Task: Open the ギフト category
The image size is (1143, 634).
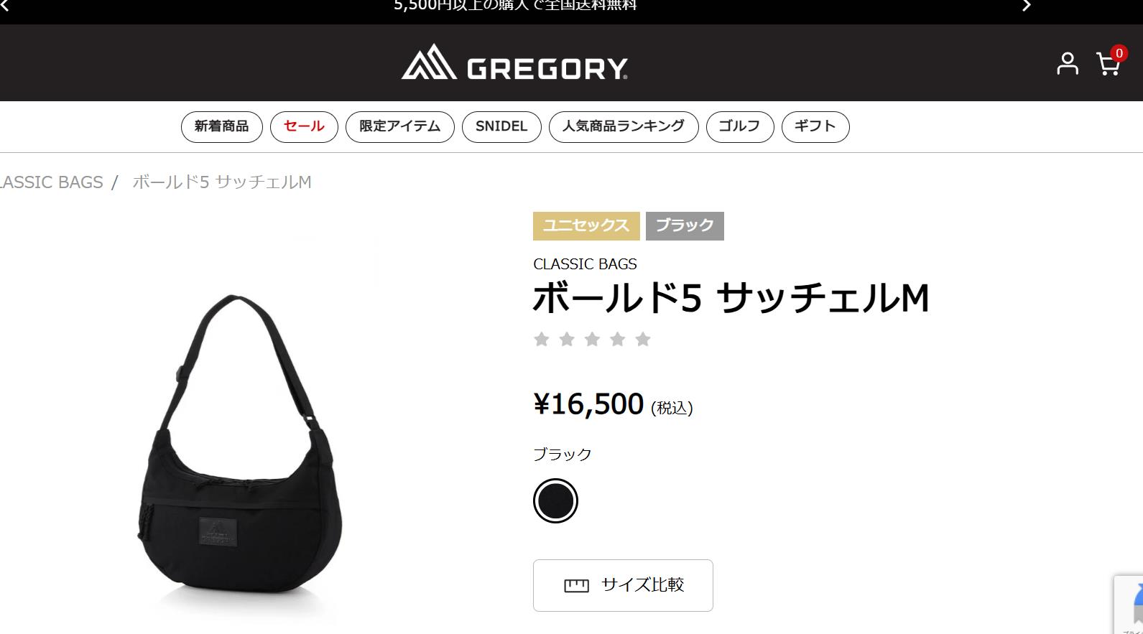Action: click(815, 127)
